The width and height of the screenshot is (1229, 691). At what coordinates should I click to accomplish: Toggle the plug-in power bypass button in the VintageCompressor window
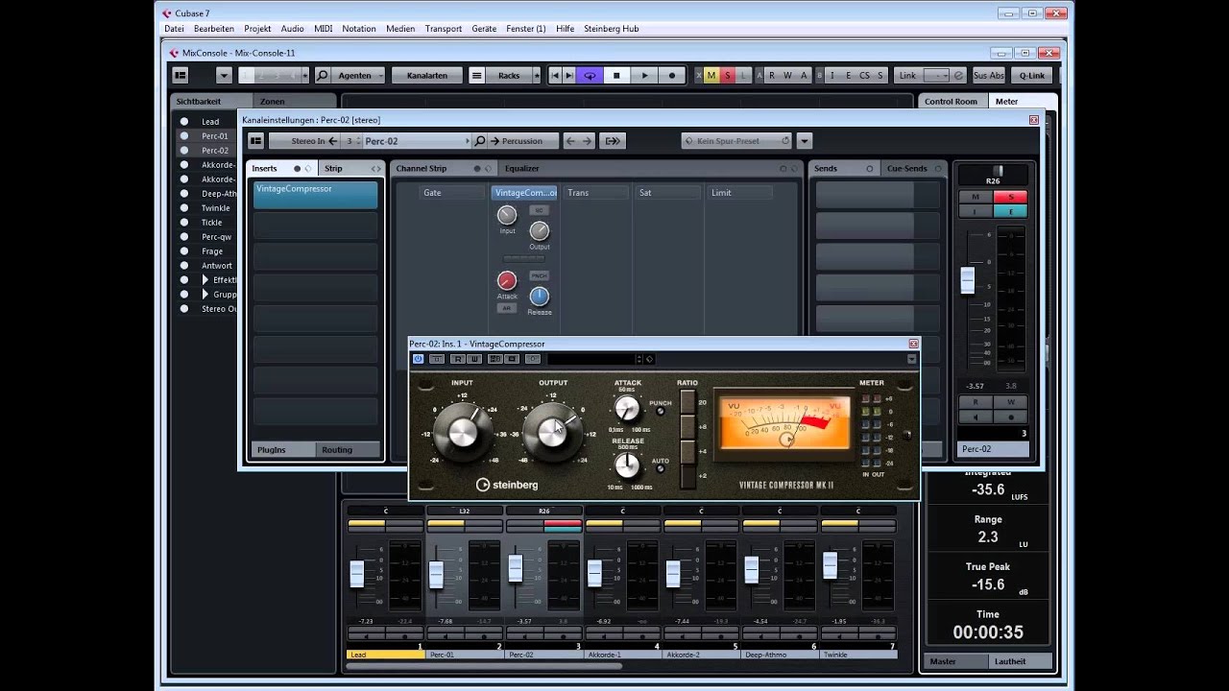pos(418,359)
